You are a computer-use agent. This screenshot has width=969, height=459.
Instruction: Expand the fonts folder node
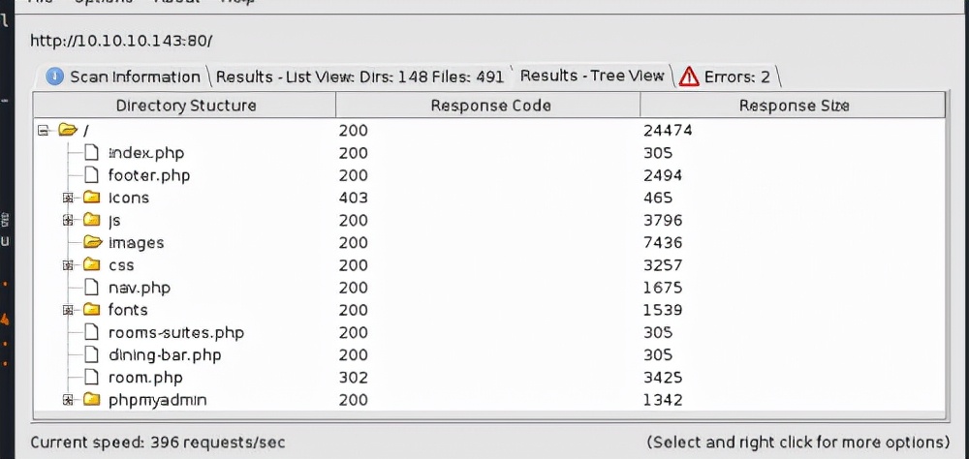pyautogui.click(x=68, y=310)
